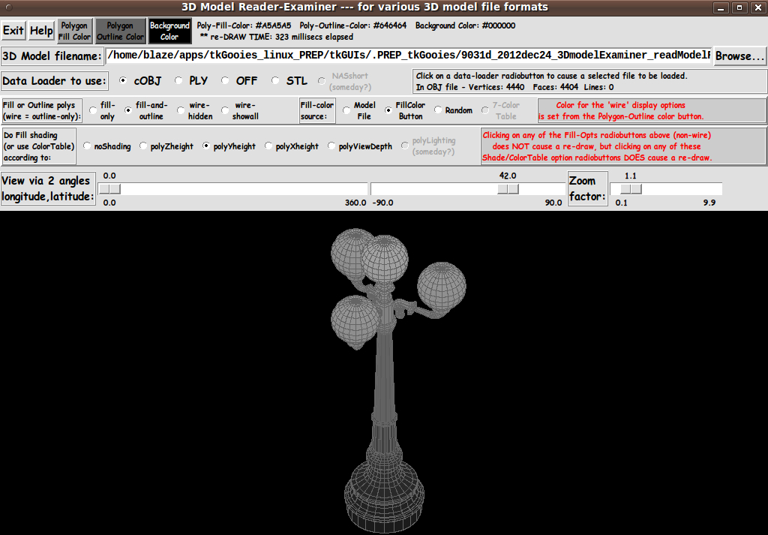Image resolution: width=768 pixels, height=535 pixels.
Task: Open the Help window
Action: [41, 31]
